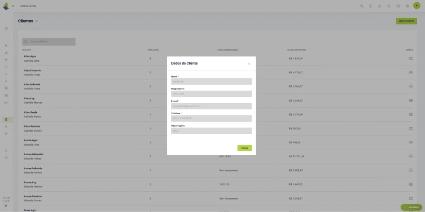Image resolution: width=425 pixels, height=212 pixels.
Task: Click the Salvar button
Action: [x=244, y=148]
